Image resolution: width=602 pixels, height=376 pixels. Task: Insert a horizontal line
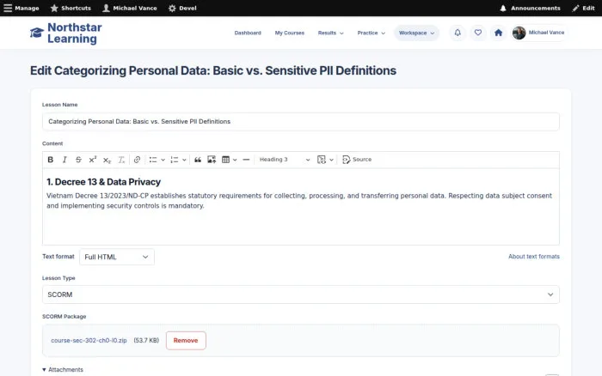coord(246,160)
